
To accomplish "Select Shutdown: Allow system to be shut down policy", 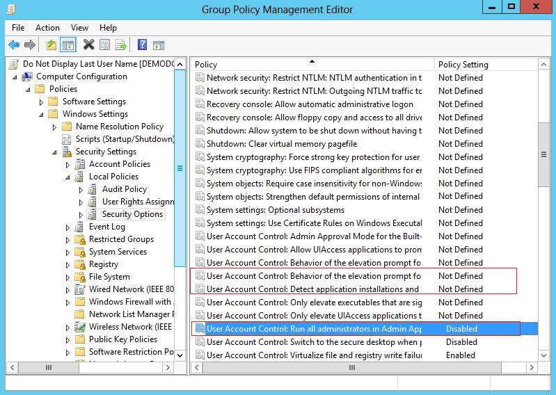I will tap(365, 131).
